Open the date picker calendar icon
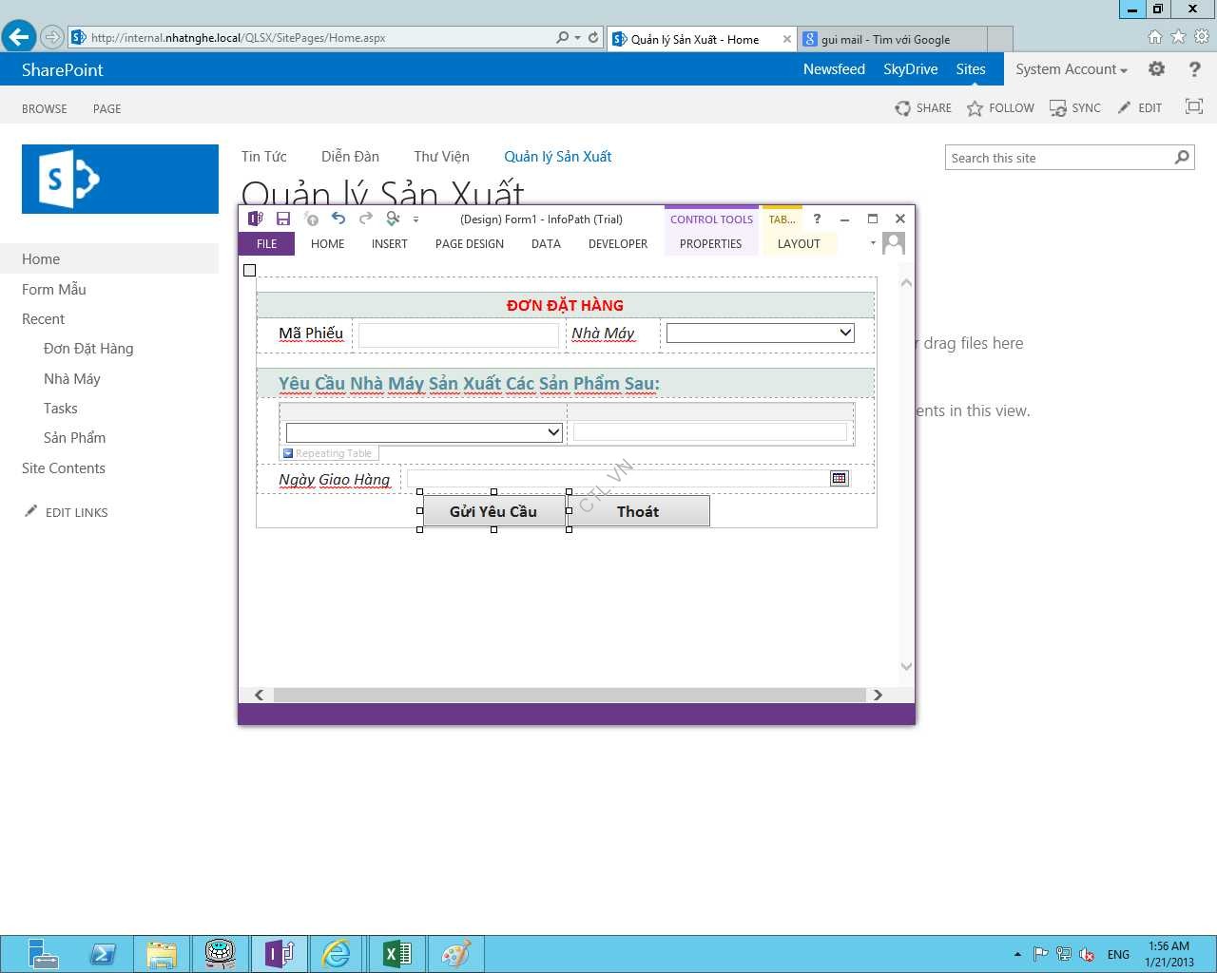 839,478
